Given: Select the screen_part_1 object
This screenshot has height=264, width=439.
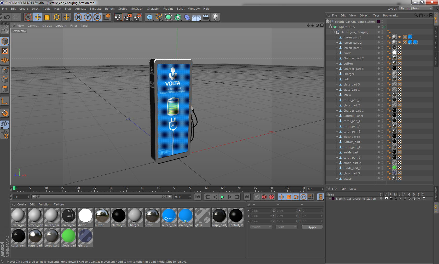Looking at the screenshot, I should coord(352,37).
